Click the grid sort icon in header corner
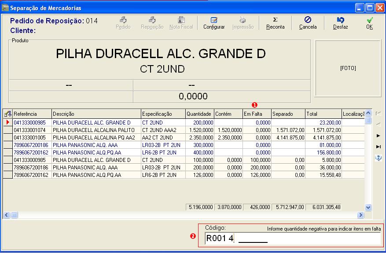This screenshot has height=253, width=386. click(8, 114)
